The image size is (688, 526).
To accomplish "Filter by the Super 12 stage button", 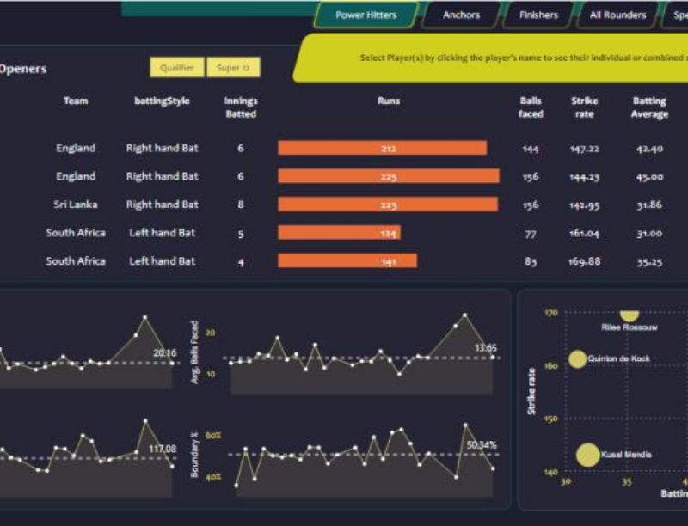I will 233,68.
